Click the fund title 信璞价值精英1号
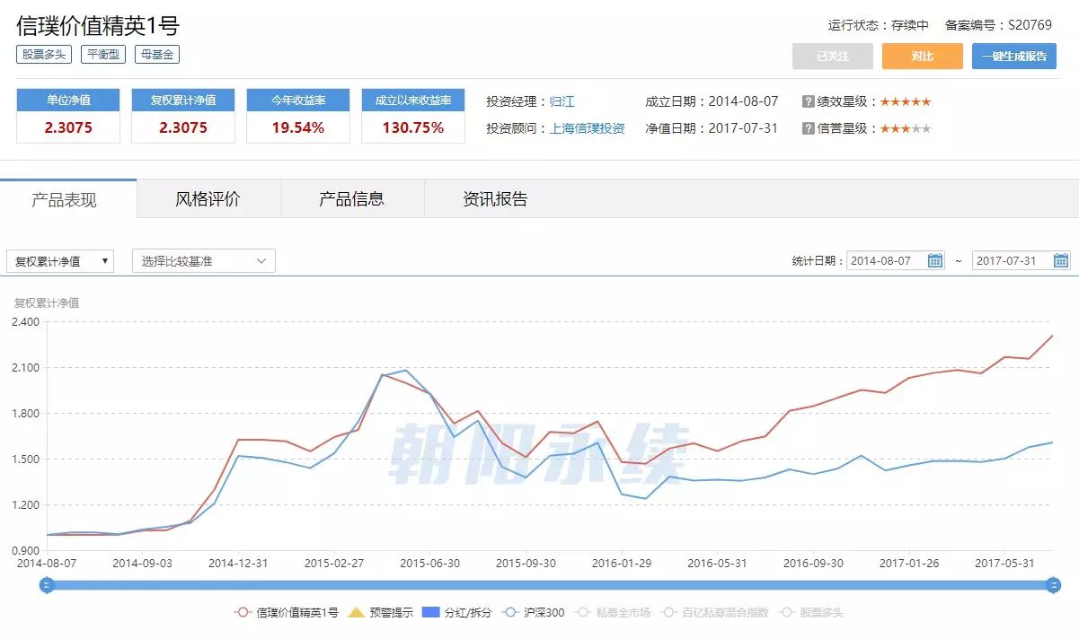The height and width of the screenshot is (639, 1079). (98, 24)
